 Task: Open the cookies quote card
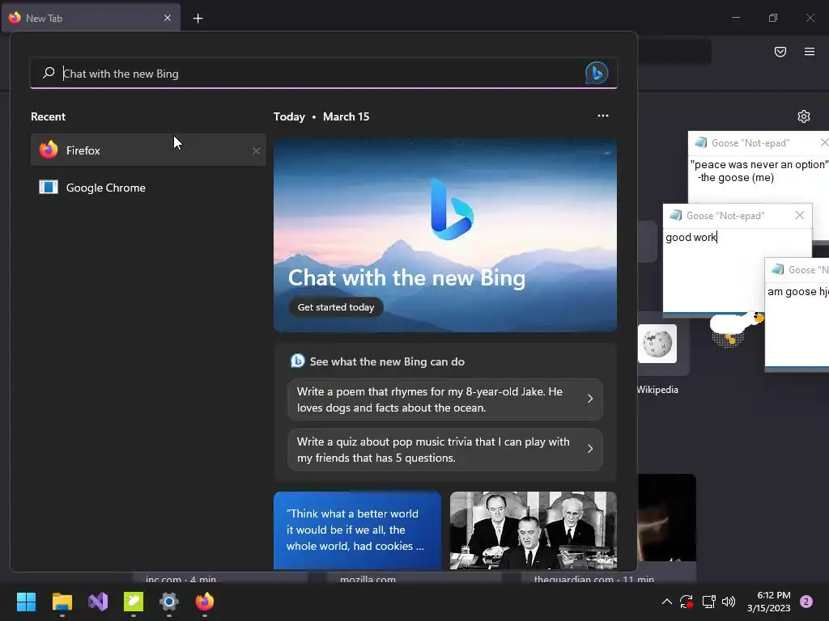(357, 530)
